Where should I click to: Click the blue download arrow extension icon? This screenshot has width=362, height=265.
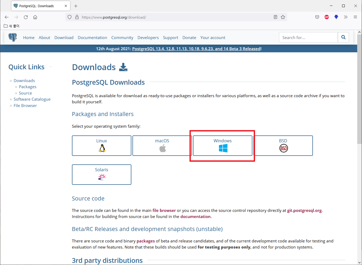point(336,17)
